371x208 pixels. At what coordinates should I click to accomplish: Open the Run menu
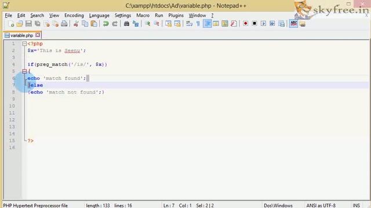159,16
